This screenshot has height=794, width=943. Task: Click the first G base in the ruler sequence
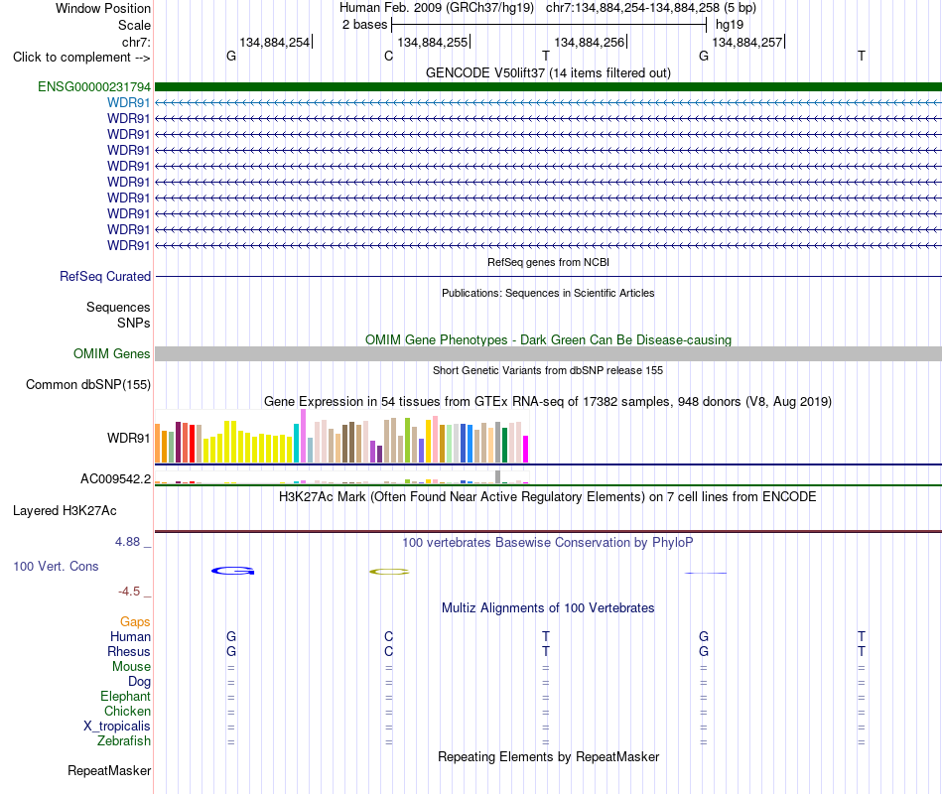click(231, 56)
